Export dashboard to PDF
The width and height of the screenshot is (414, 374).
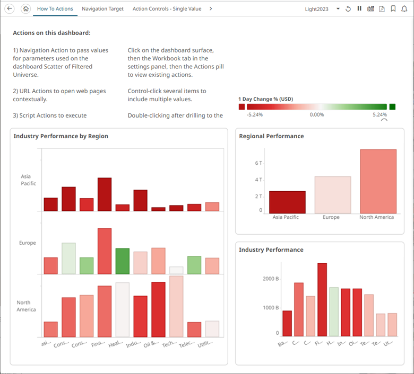382,8
